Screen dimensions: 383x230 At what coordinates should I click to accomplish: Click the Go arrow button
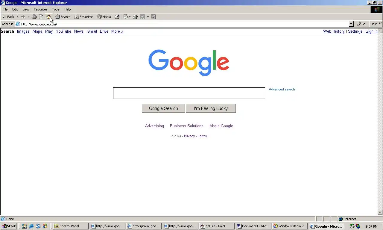[x=361, y=24]
